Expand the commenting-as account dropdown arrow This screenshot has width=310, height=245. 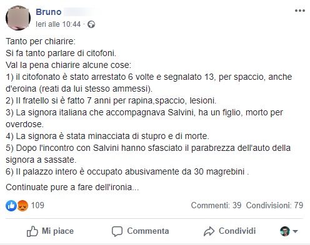tap(295, 231)
